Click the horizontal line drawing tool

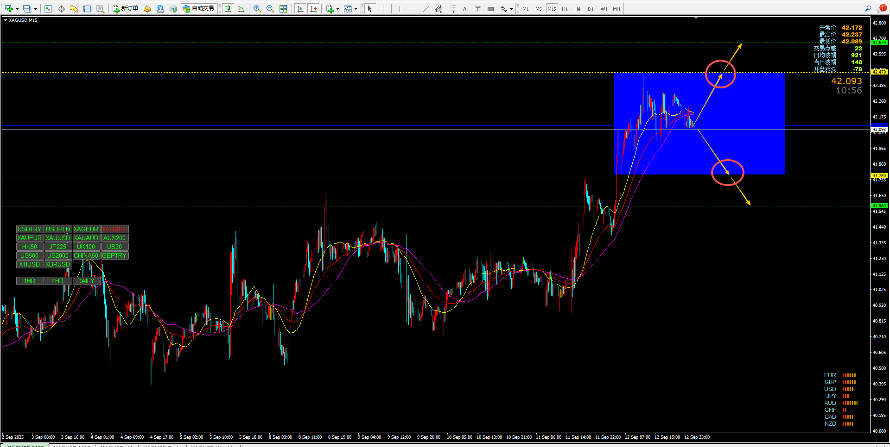pyautogui.click(x=413, y=9)
